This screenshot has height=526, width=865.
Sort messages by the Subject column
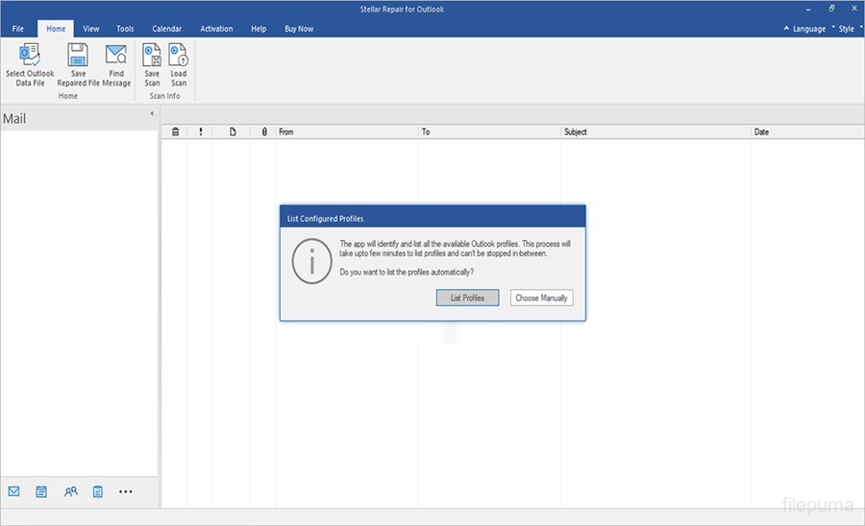pos(655,131)
